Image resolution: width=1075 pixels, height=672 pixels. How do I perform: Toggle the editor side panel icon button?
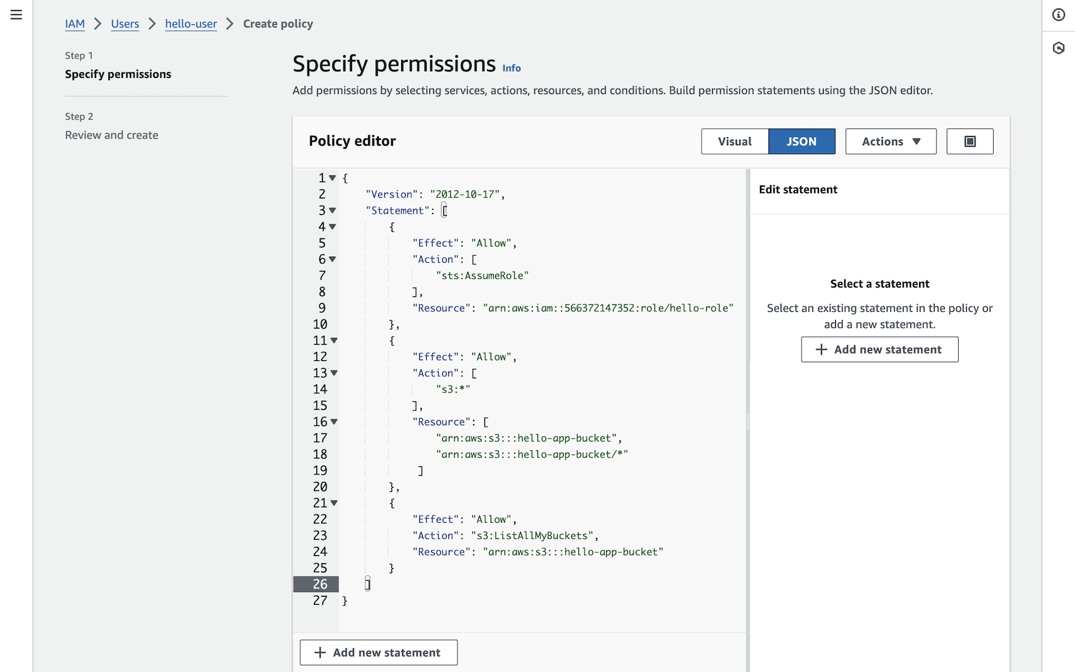970,141
